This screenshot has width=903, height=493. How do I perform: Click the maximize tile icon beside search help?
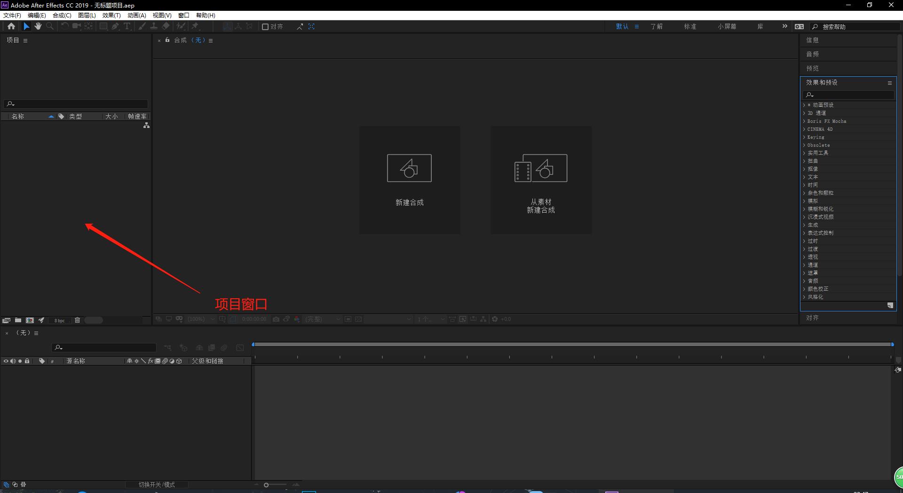pyautogui.click(x=799, y=27)
